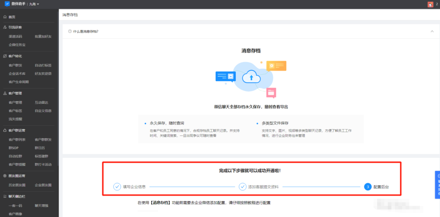
Task: Click the 完成以下步骤就可以成功开通啦 heading
Action: (250, 170)
